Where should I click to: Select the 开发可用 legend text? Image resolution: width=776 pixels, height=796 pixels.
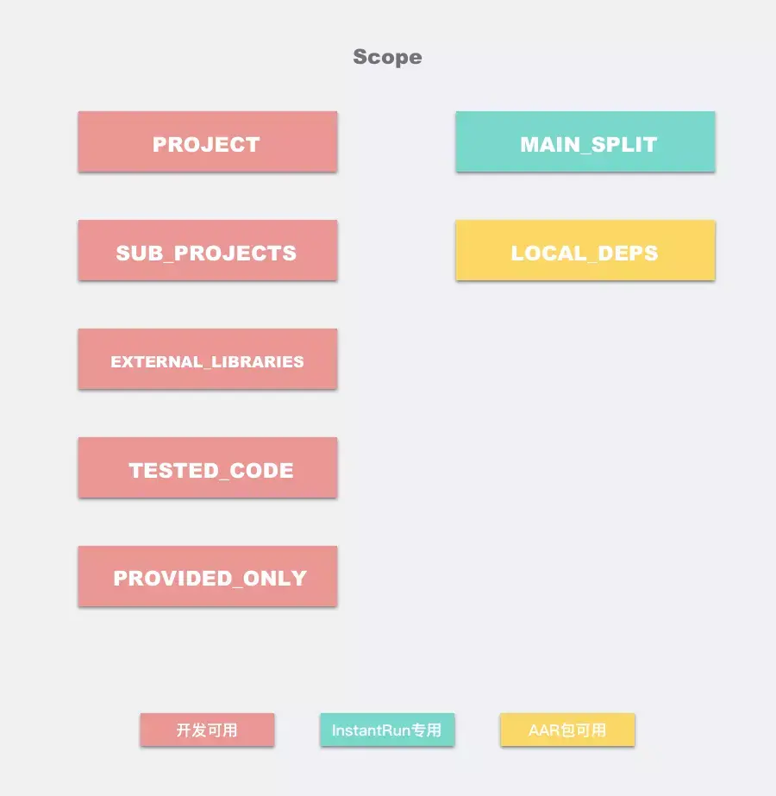click(207, 730)
